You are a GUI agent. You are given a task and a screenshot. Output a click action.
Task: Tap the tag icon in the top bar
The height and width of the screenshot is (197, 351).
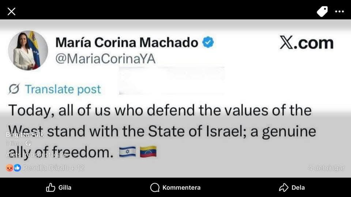point(322,11)
